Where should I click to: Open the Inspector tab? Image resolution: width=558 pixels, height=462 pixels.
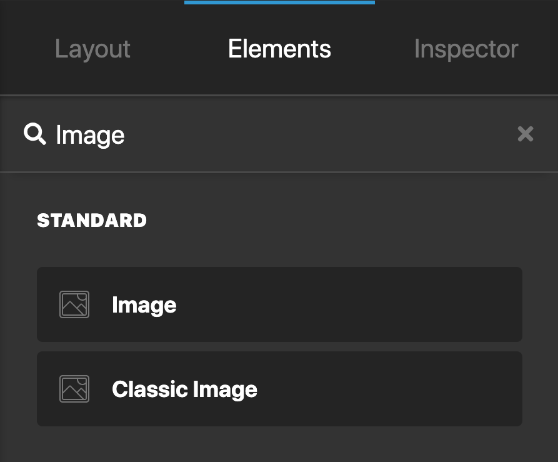point(466,49)
